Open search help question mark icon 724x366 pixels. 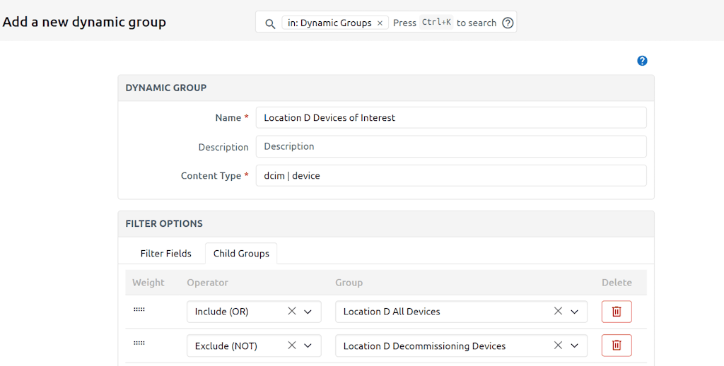(508, 23)
